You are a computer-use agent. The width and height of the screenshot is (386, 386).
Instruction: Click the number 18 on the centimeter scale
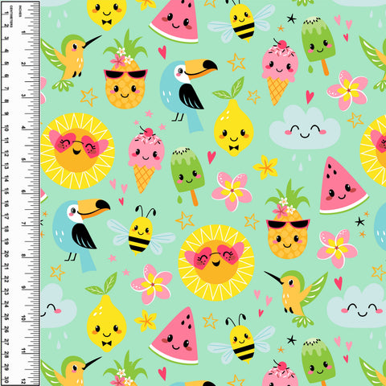(x=6, y=229)
